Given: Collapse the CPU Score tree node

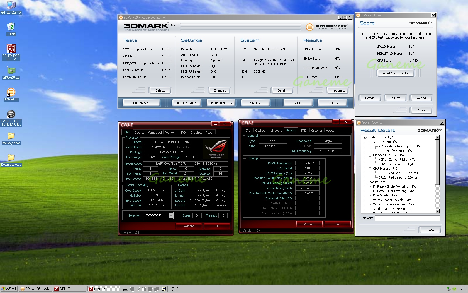Looking at the screenshot, I should (x=370, y=169).
